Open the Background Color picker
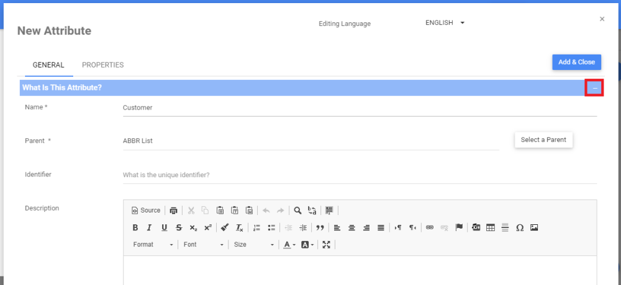This screenshot has width=621, height=285. click(x=307, y=245)
